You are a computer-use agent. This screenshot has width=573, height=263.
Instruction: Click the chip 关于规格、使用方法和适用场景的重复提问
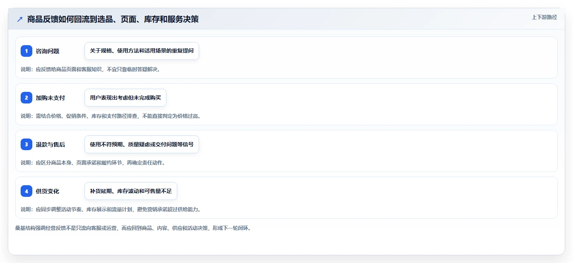click(x=142, y=51)
